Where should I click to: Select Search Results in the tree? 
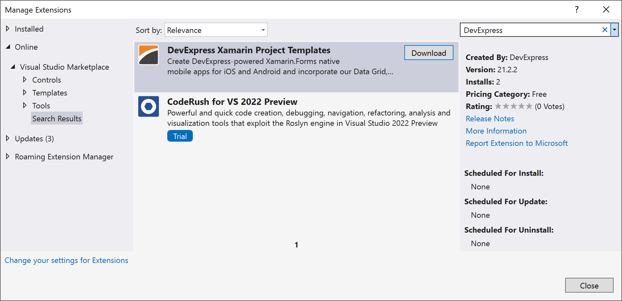57,118
